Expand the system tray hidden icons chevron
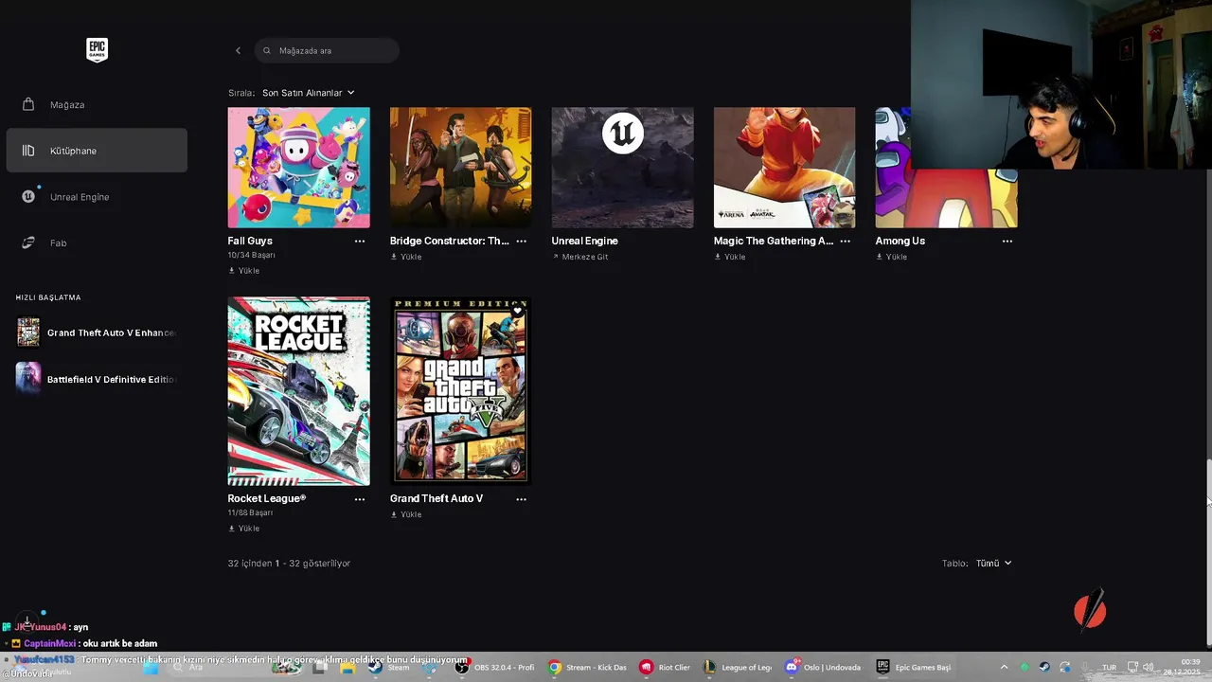 pos(1004,667)
